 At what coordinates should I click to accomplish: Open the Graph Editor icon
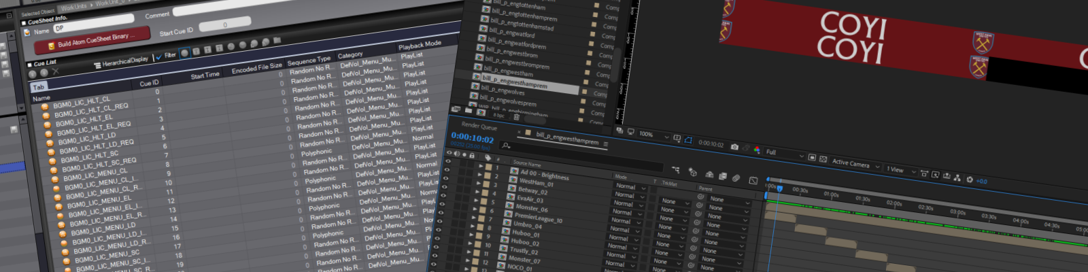point(753,180)
